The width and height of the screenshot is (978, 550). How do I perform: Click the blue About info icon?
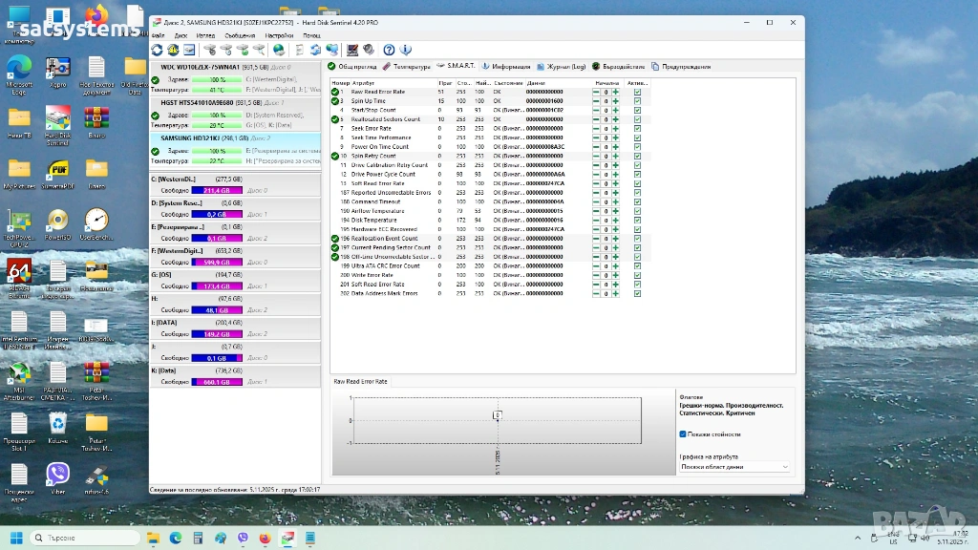pyautogui.click(x=406, y=50)
